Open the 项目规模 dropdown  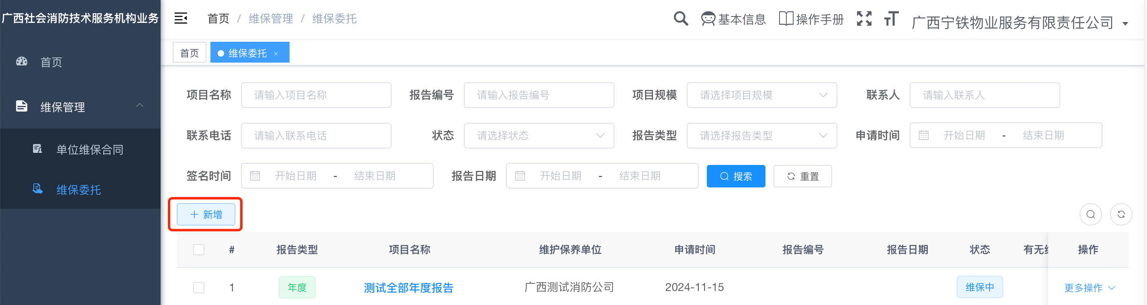click(762, 95)
